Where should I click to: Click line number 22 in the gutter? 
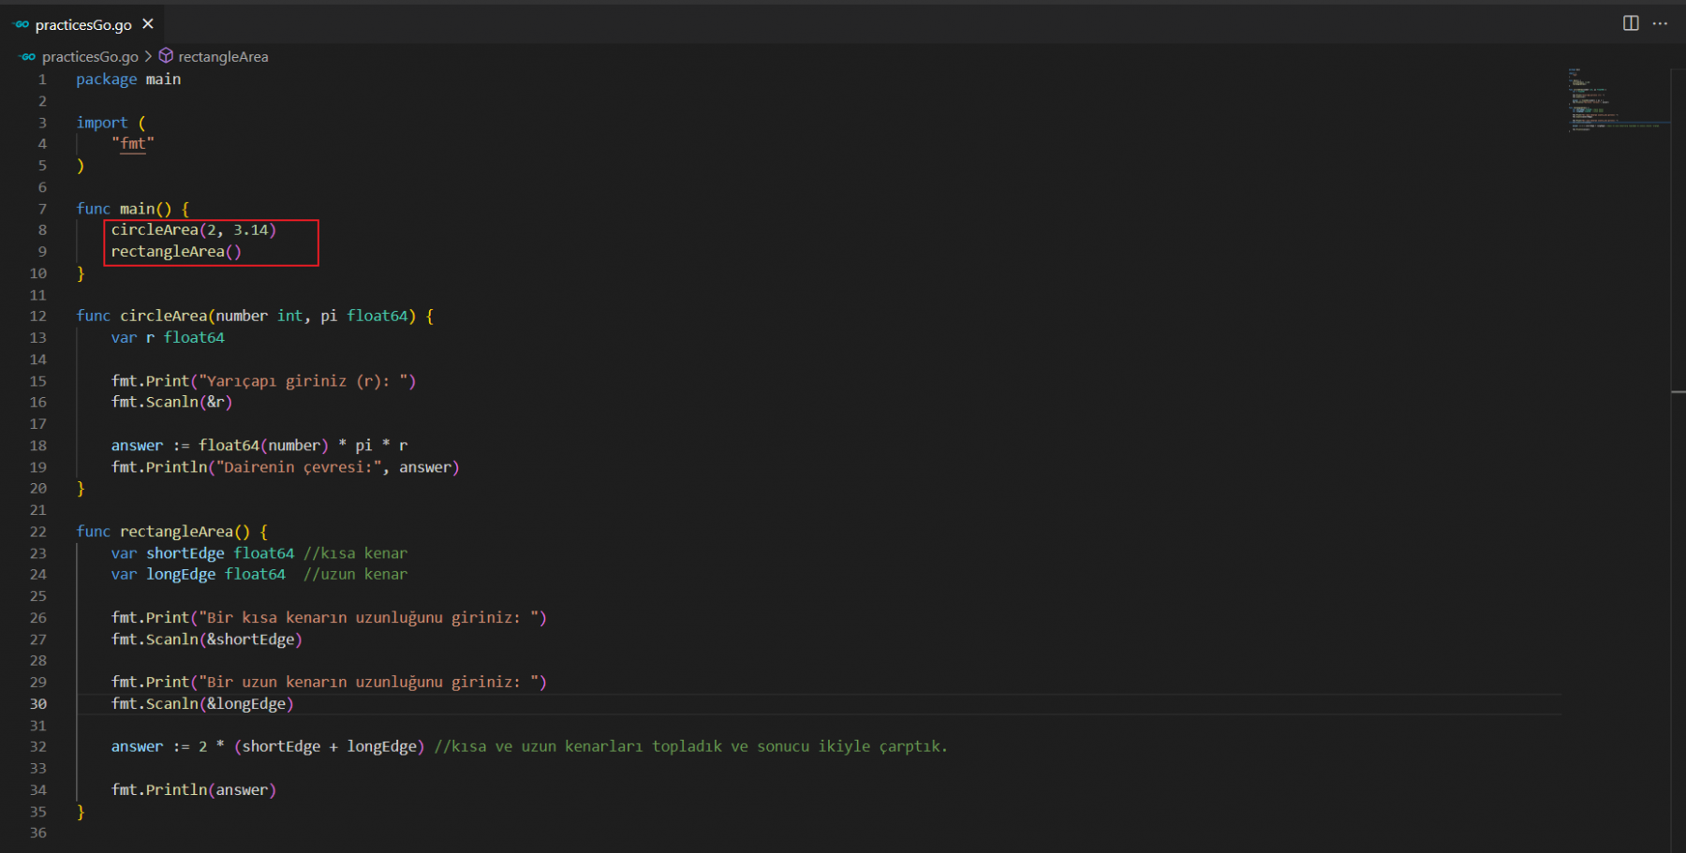click(38, 532)
